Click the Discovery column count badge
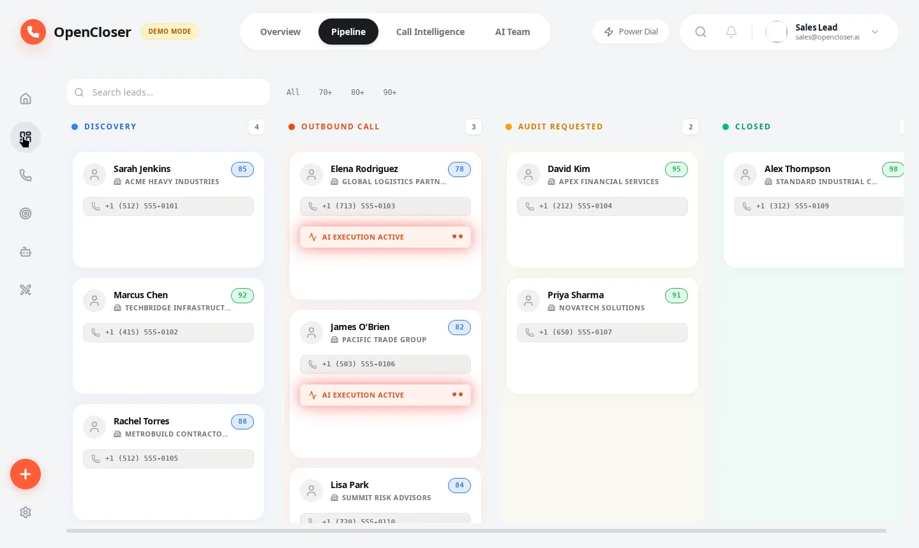 (x=257, y=127)
